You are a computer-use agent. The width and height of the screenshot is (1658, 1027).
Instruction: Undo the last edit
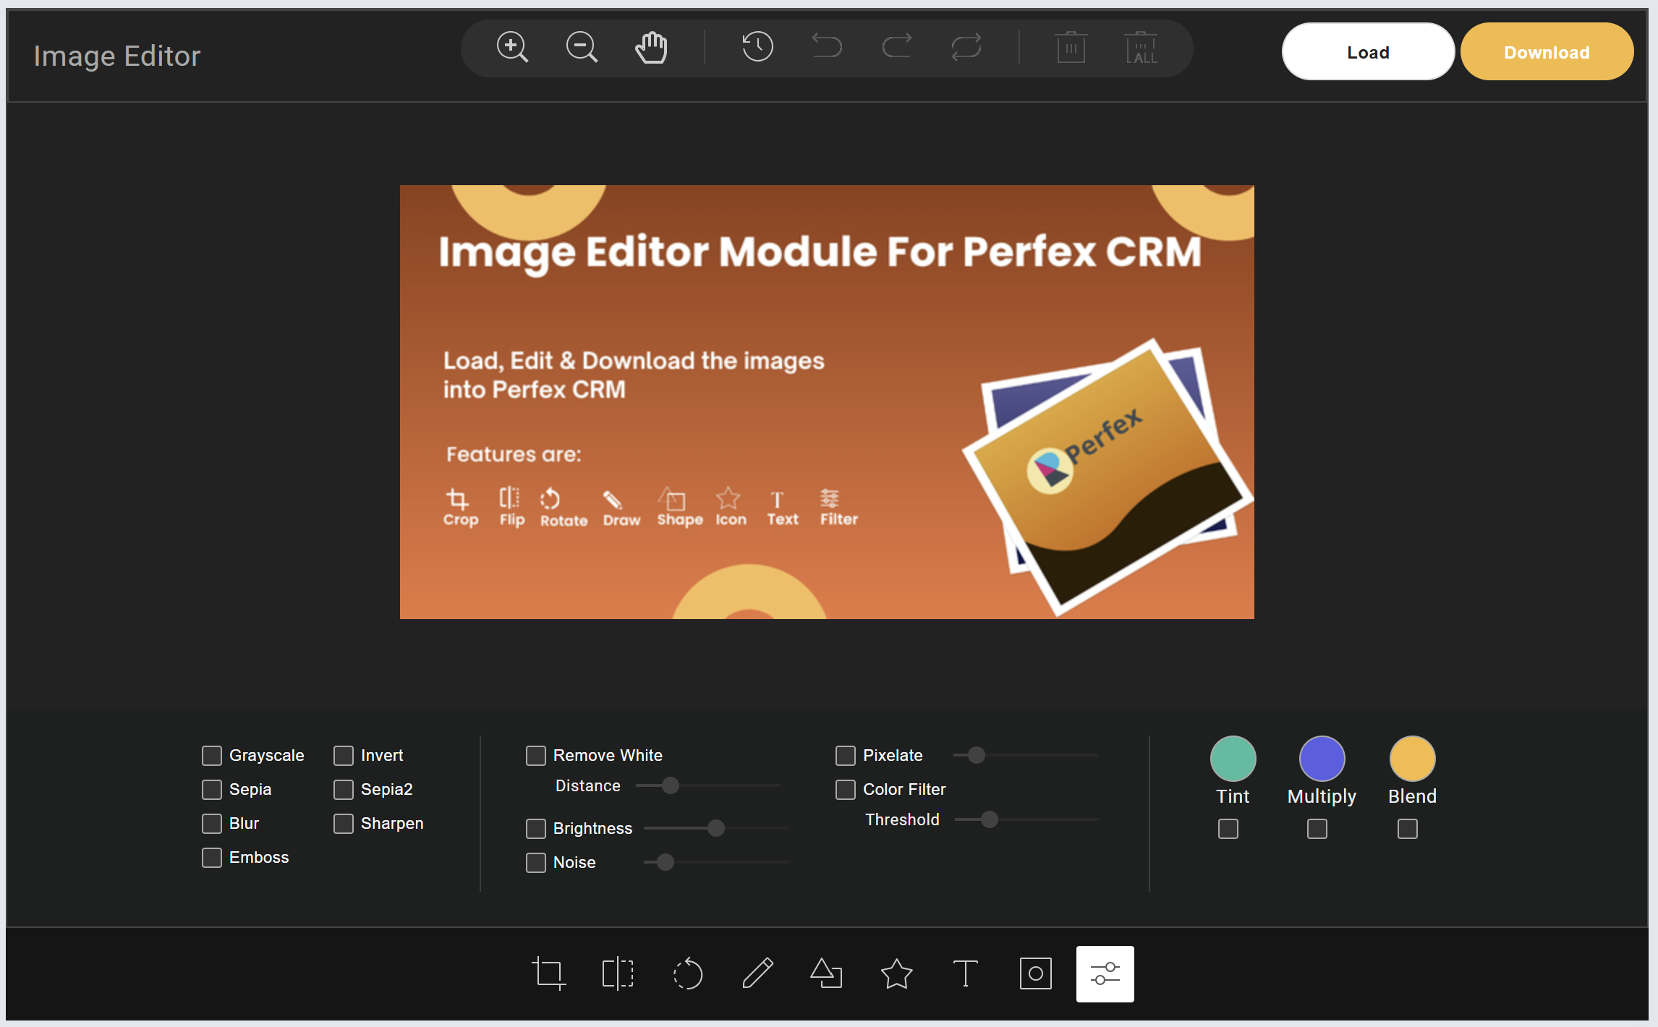click(x=827, y=48)
